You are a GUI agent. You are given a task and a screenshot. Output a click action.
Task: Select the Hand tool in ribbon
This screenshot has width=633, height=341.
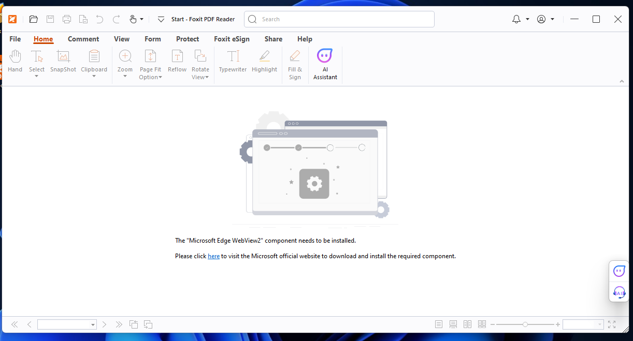(15, 61)
